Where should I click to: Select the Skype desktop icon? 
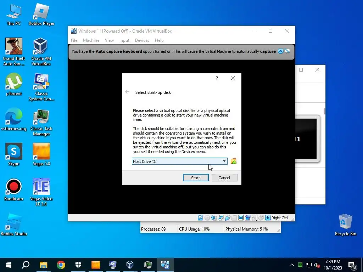pos(14,154)
